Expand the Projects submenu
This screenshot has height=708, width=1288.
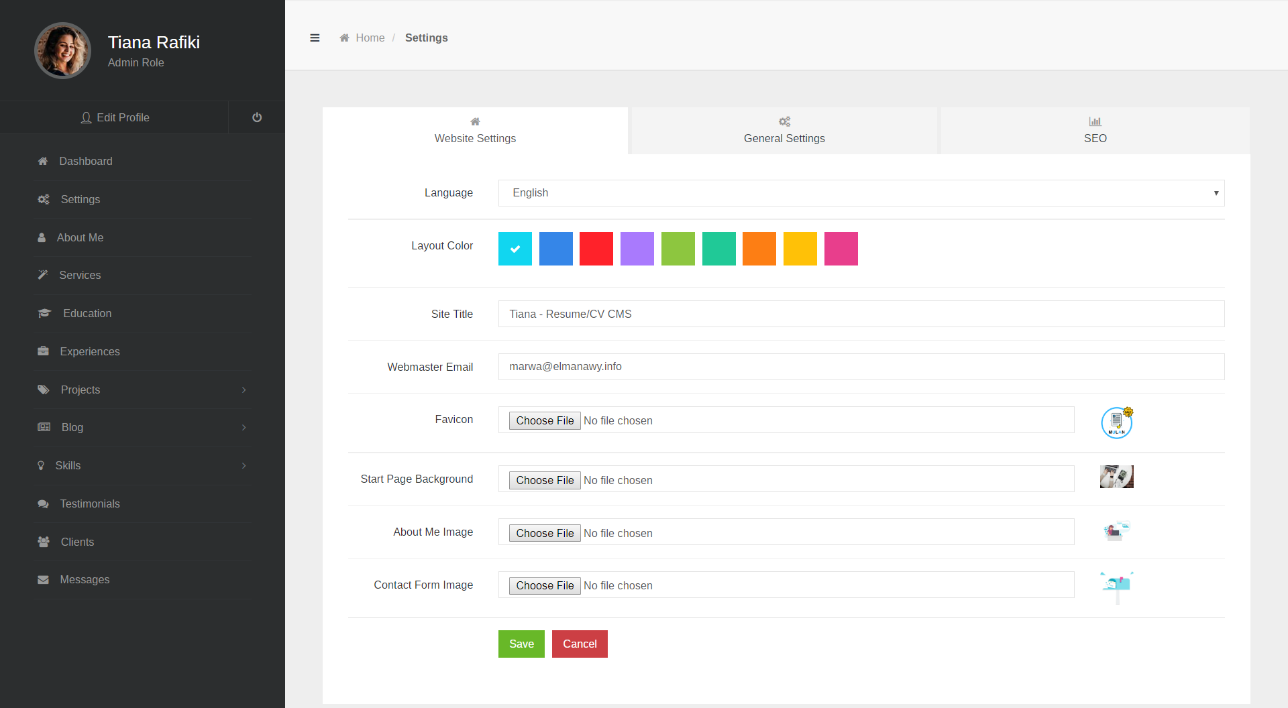pos(244,390)
